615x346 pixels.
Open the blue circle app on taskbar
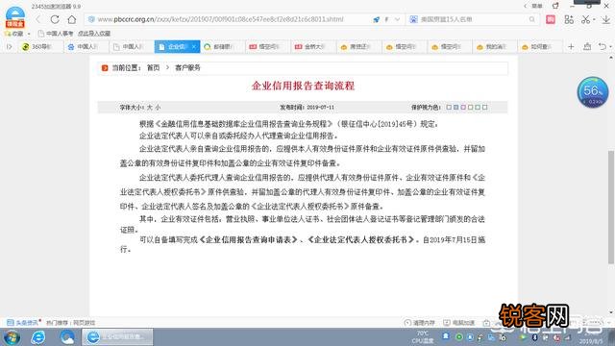(x=67, y=337)
